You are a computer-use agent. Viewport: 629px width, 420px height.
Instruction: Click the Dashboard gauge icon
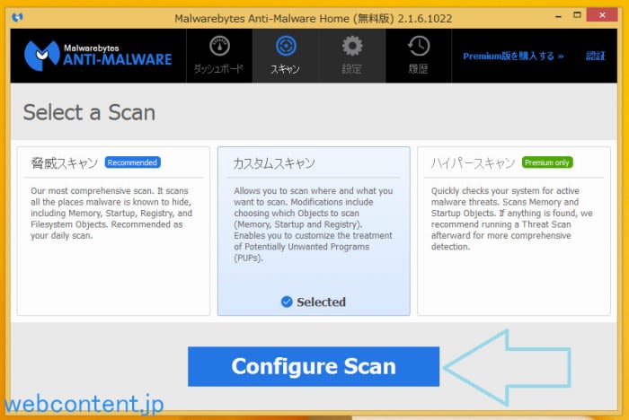[219, 46]
